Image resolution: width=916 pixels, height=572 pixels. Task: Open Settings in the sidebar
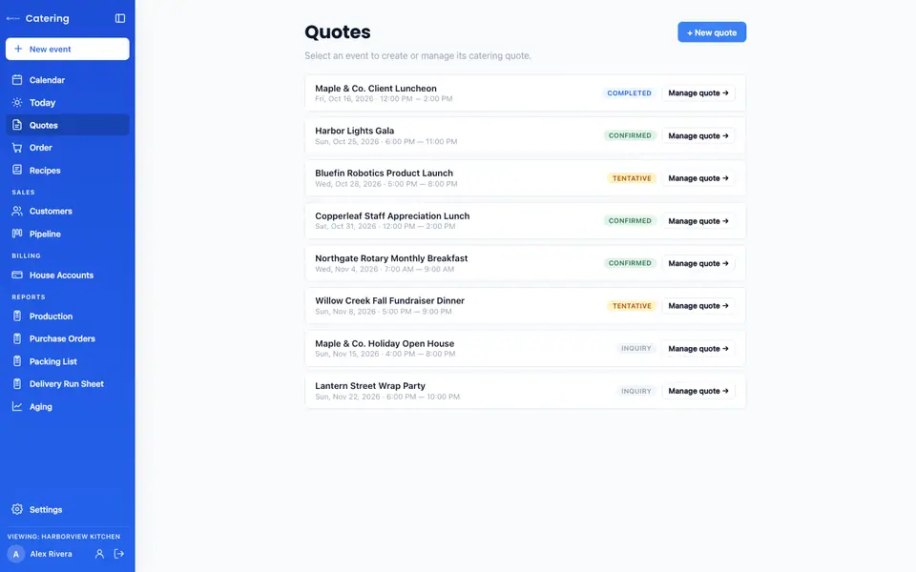pyautogui.click(x=68, y=509)
